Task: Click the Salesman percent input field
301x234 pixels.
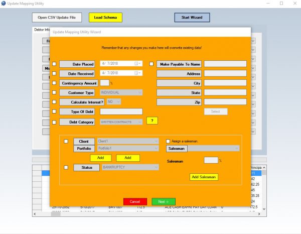Action: tap(211, 160)
